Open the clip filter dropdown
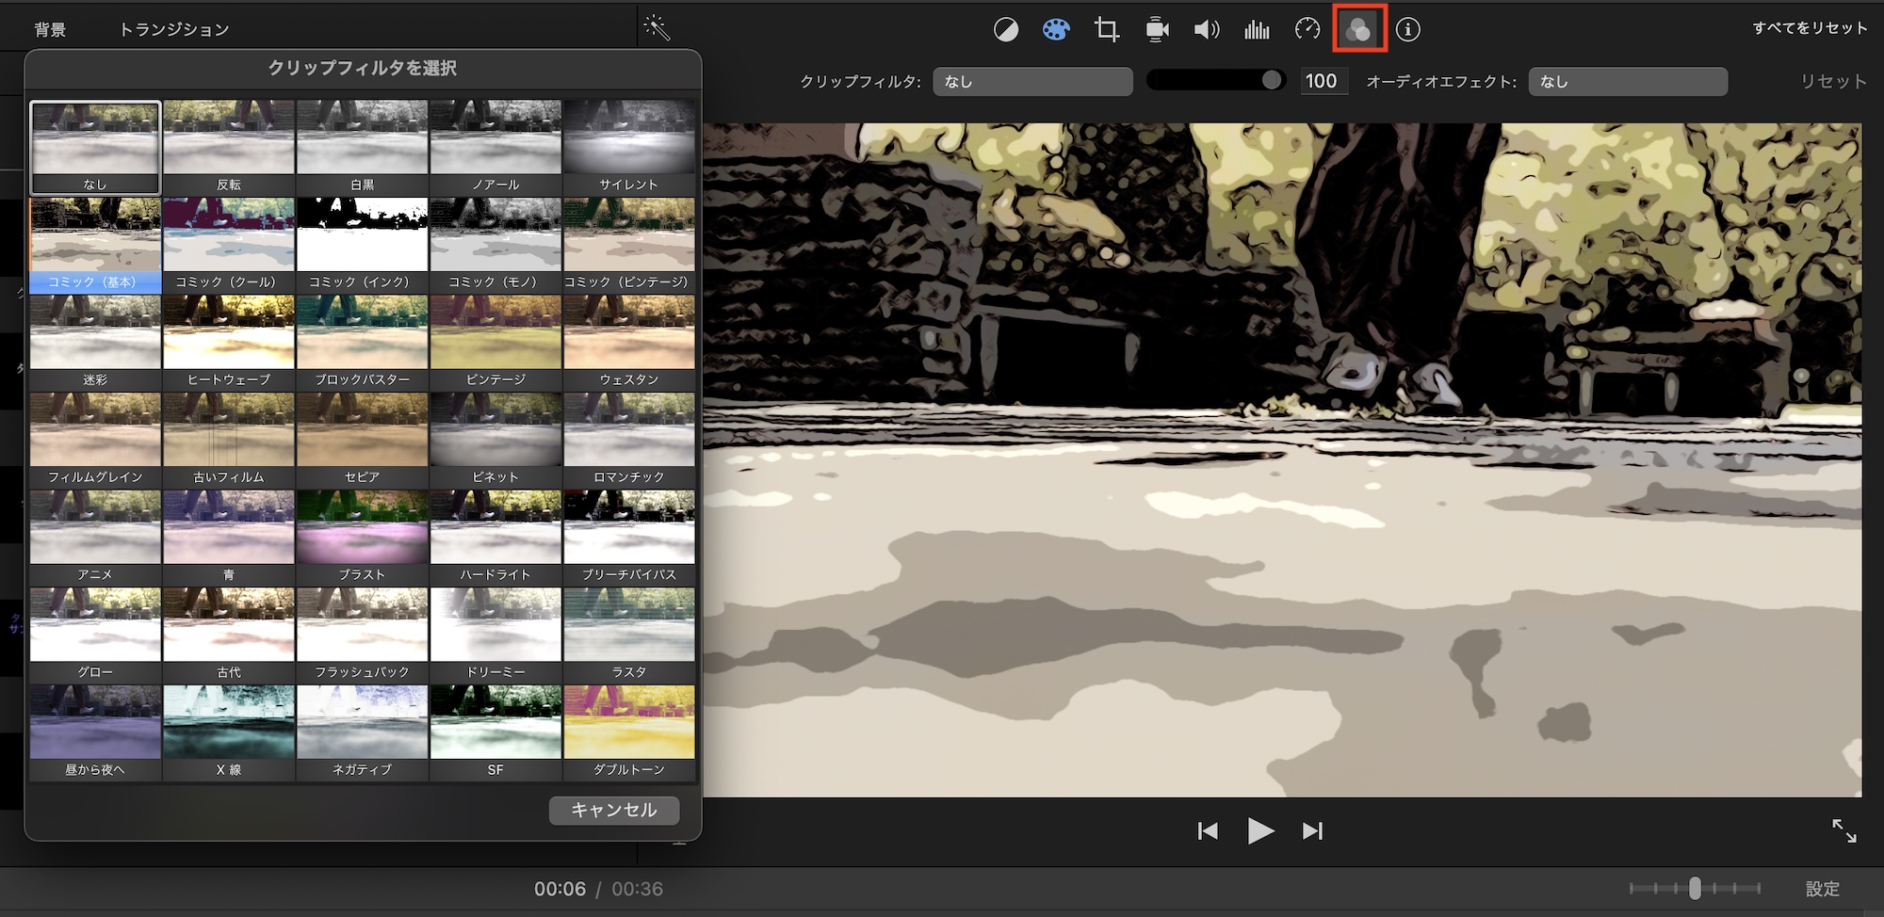 click(x=1032, y=82)
